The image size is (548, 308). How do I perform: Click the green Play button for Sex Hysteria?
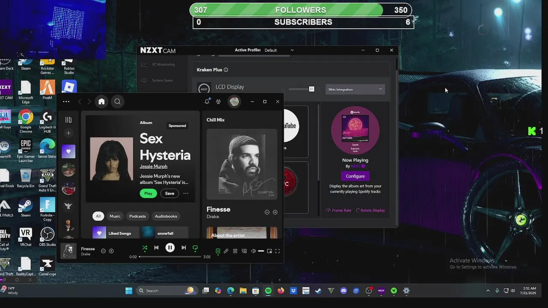pyautogui.click(x=148, y=193)
